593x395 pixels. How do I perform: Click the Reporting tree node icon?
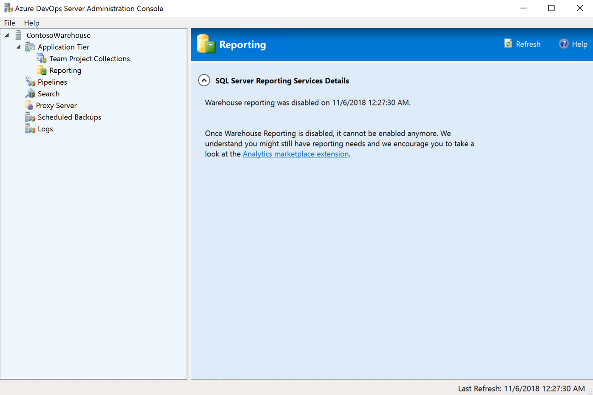(42, 71)
